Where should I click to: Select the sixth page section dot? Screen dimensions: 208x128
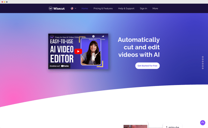203,68
